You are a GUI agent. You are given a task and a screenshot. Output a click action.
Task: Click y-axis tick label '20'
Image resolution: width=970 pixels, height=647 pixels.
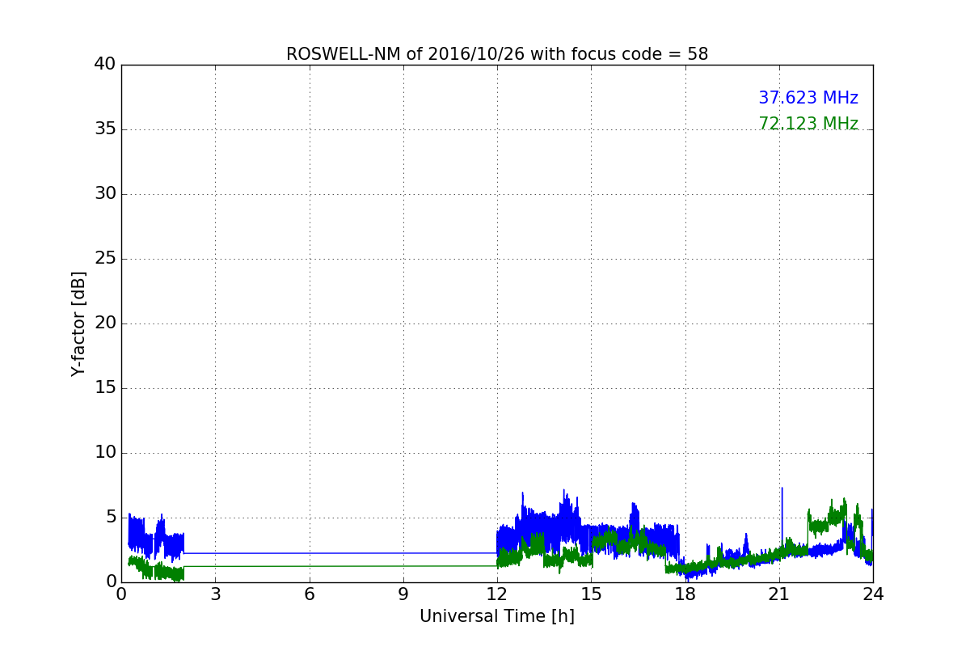(105, 323)
